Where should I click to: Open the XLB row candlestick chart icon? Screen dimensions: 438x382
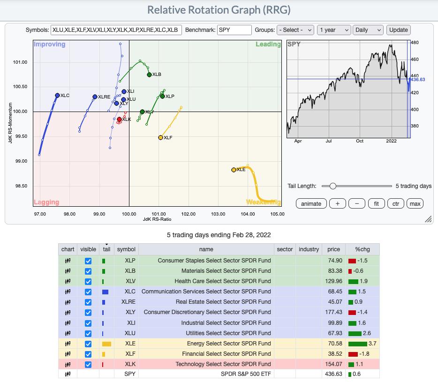(x=68, y=271)
